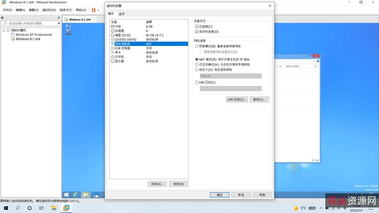Screen dimensions: 379x213
Task: Select 仅主机模式(H) host-only radio button
Action: click(197, 64)
